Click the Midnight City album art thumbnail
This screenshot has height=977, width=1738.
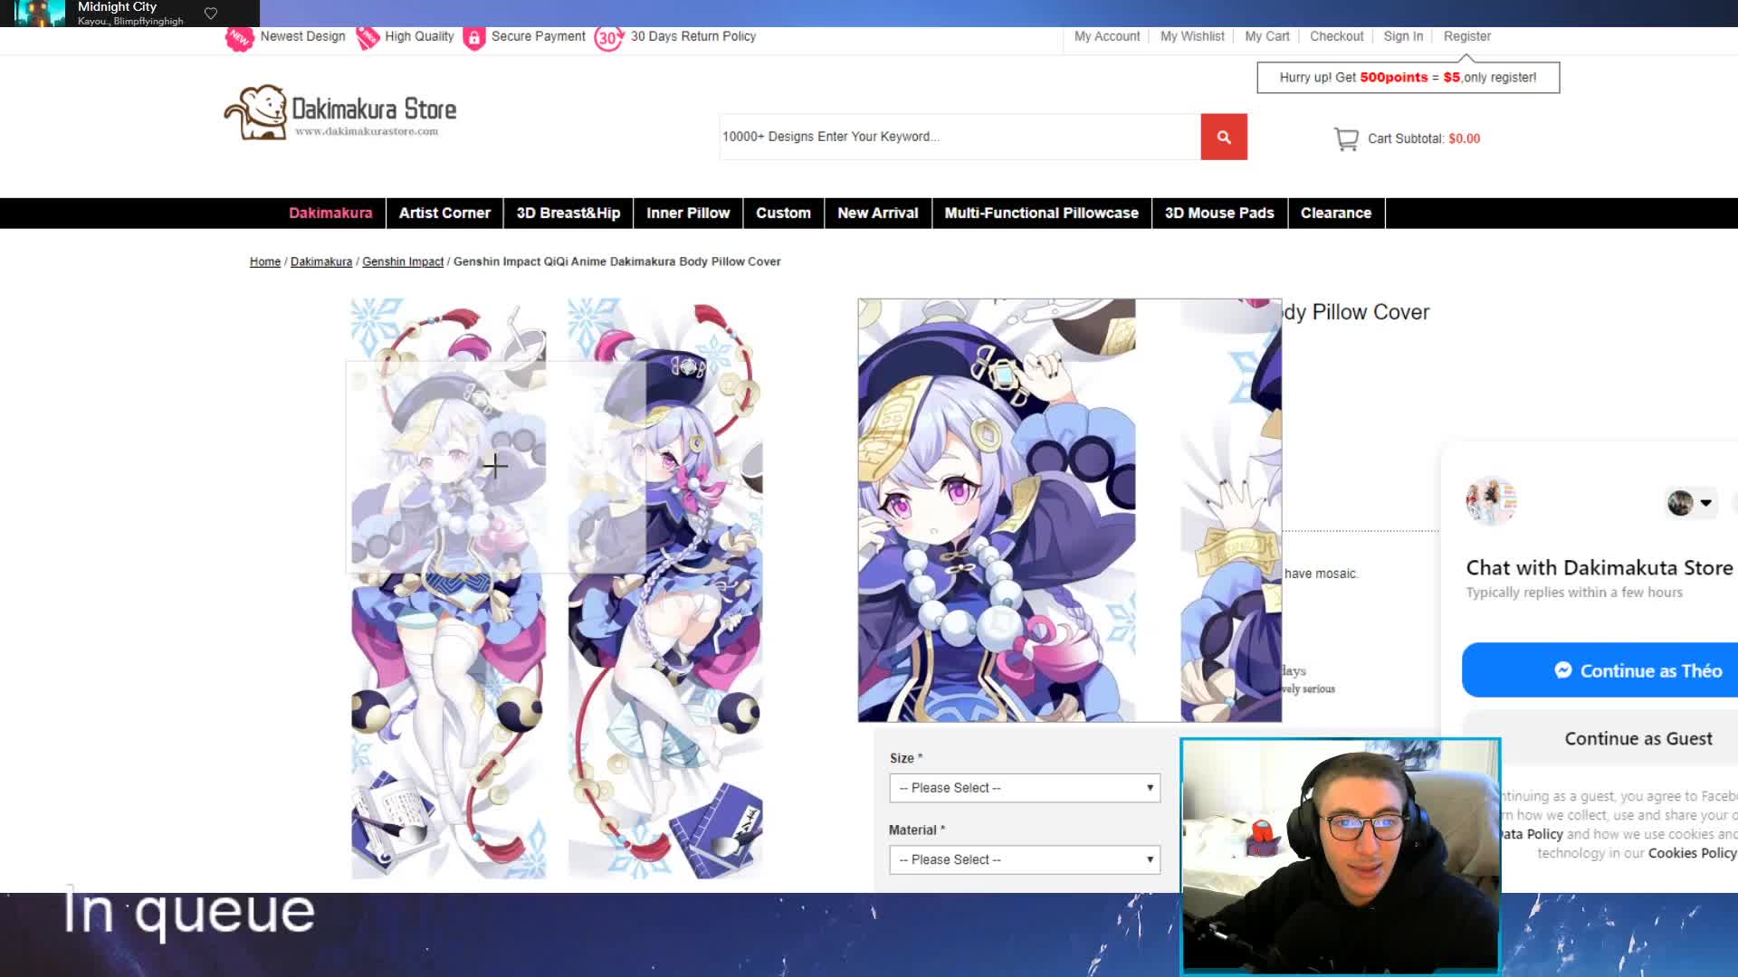point(39,13)
